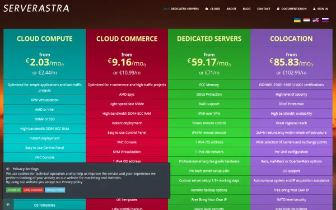The height and width of the screenshot is (210, 336).
Task: Click 'High bandwidth availability' row
Action: (x=291, y=113)
